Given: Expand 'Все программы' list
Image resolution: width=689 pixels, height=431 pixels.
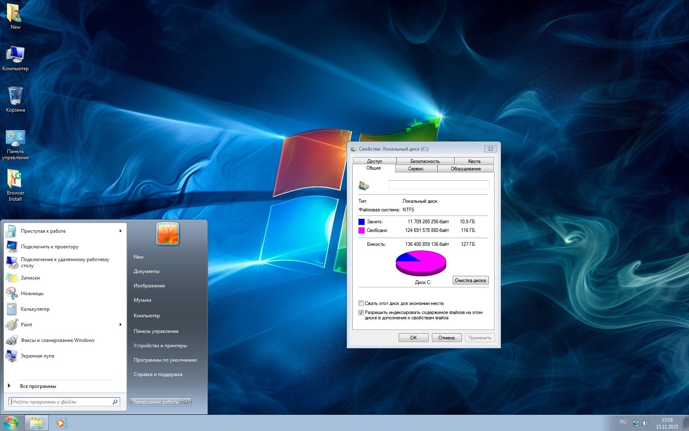Looking at the screenshot, I should 38,386.
